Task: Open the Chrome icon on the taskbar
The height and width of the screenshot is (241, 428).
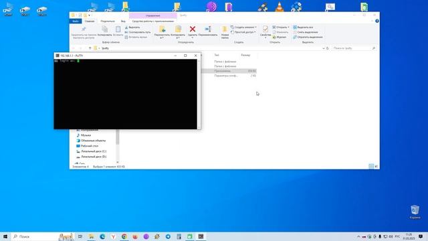Action: pyautogui.click(x=124, y=236)
